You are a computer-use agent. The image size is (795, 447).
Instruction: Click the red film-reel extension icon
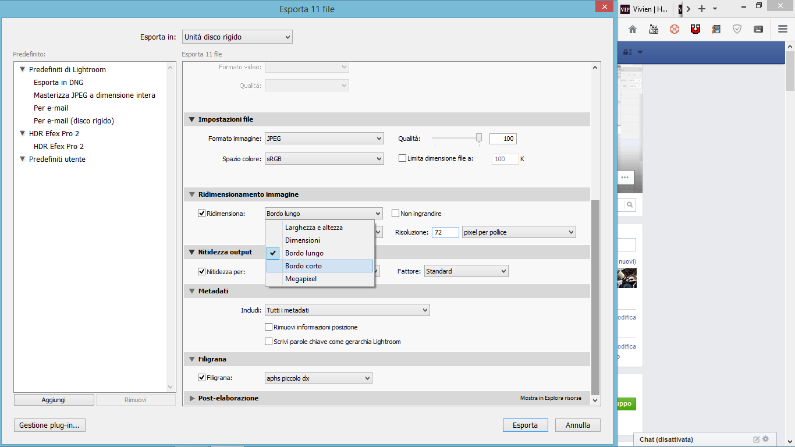pos(675,29)
